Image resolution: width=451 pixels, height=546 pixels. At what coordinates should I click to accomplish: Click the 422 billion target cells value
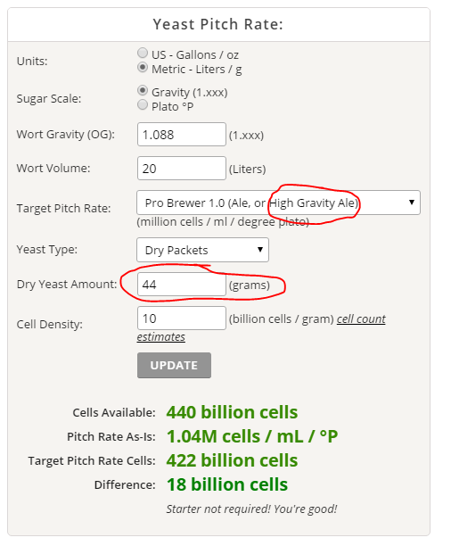(x=232, y=460)
